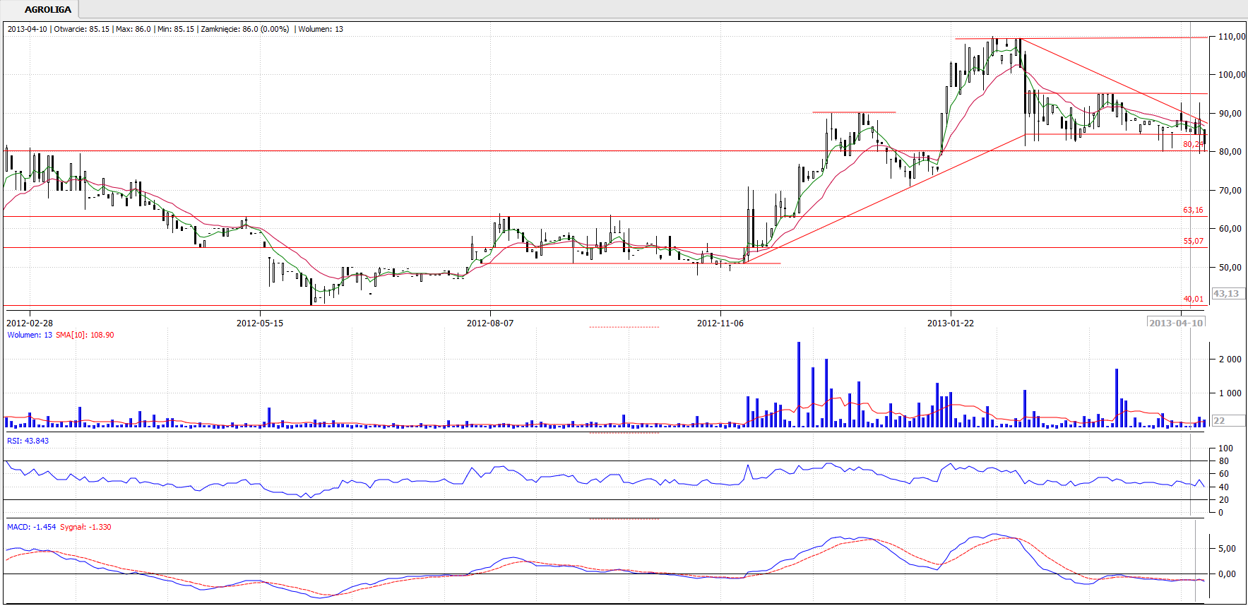Click the red Sygnał: -1.330 label
The height and width of the screenshot is (606, 1248).
(85, 528)
